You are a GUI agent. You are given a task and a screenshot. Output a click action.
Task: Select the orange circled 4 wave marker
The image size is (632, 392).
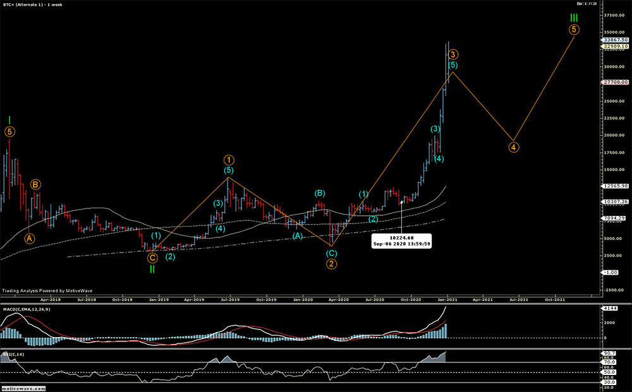tap(514, 147)
